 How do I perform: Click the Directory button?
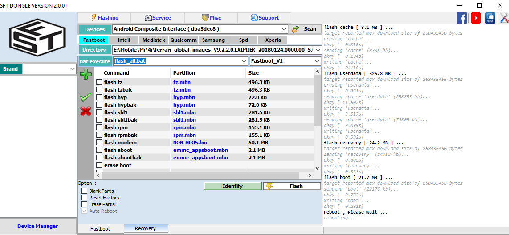(94, 50)
